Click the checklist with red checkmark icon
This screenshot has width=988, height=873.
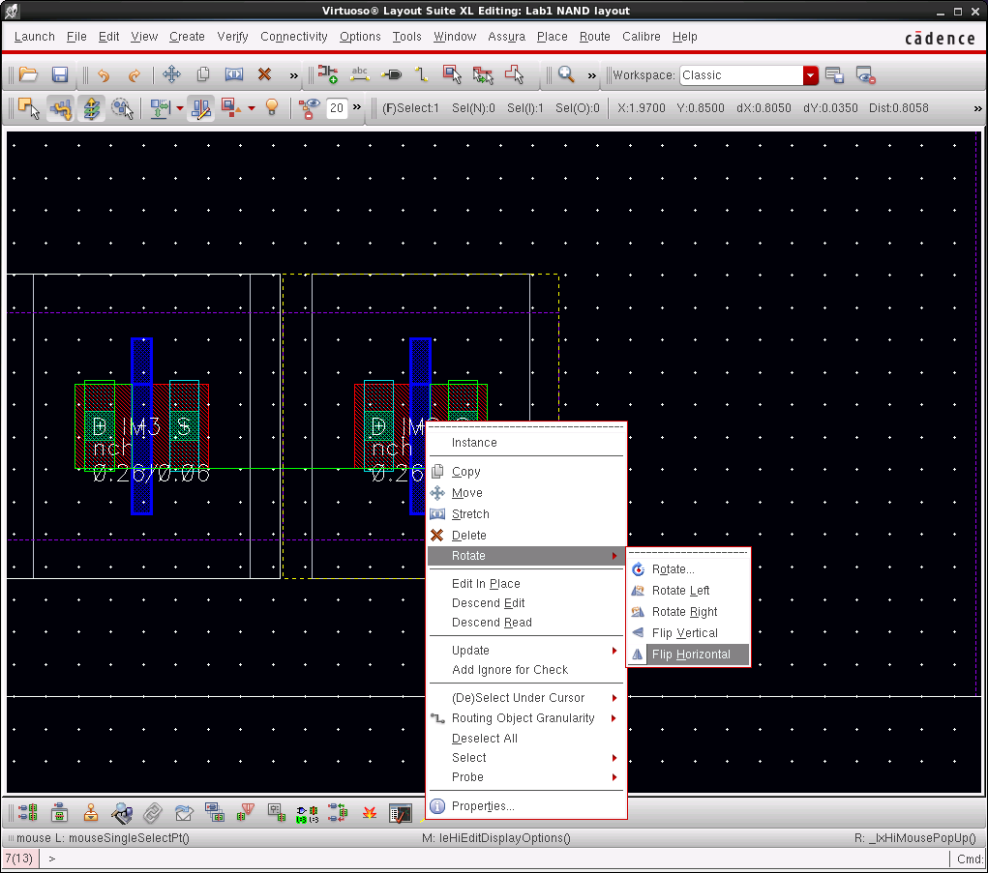(x=400, y=812)
